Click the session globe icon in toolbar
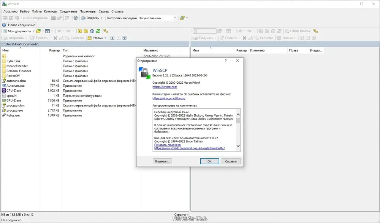Viewport: 380px width, 223px height. coord(182,18)
